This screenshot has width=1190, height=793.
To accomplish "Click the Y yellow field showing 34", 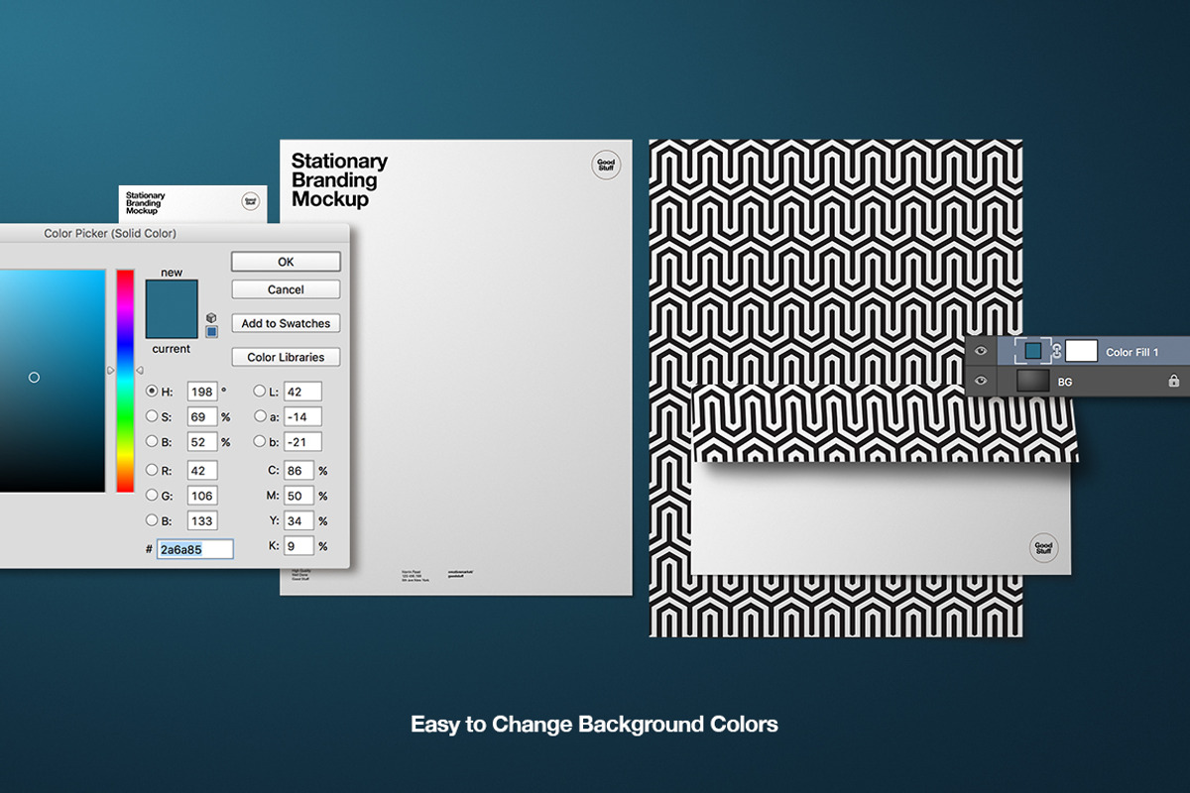I will tap(299, 520).
